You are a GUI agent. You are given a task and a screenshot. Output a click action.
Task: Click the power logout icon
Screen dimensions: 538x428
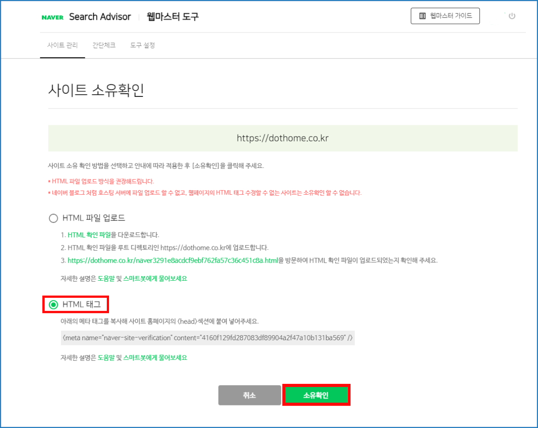pyautogui.click(x=511, y=16)
